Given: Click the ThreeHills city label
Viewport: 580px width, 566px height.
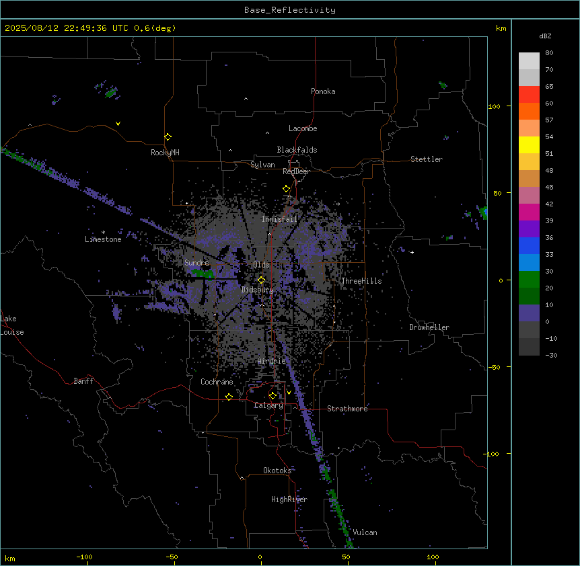Looking at the screenshot, I should point(361,281).
